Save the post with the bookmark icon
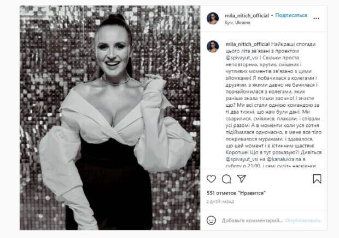339x238 pixels. coord(317,179)
